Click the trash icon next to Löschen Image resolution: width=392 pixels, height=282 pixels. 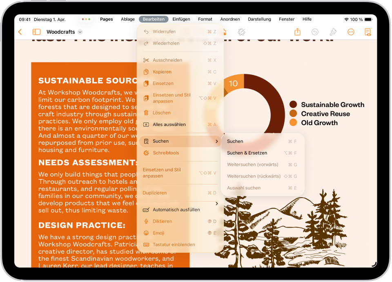[x=147, y=113]
